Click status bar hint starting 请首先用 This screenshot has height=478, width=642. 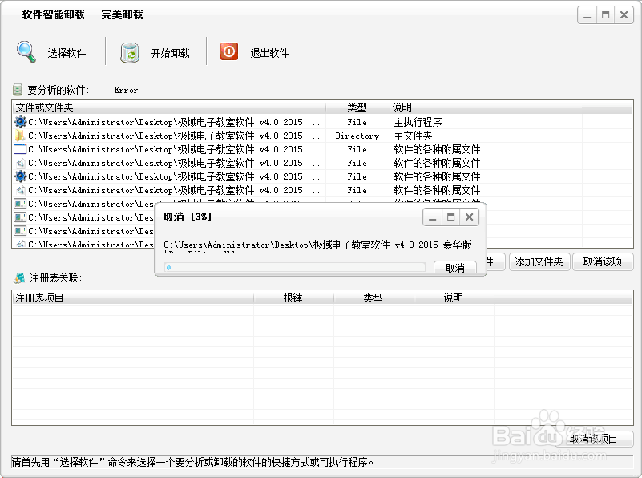coord(192,462)
